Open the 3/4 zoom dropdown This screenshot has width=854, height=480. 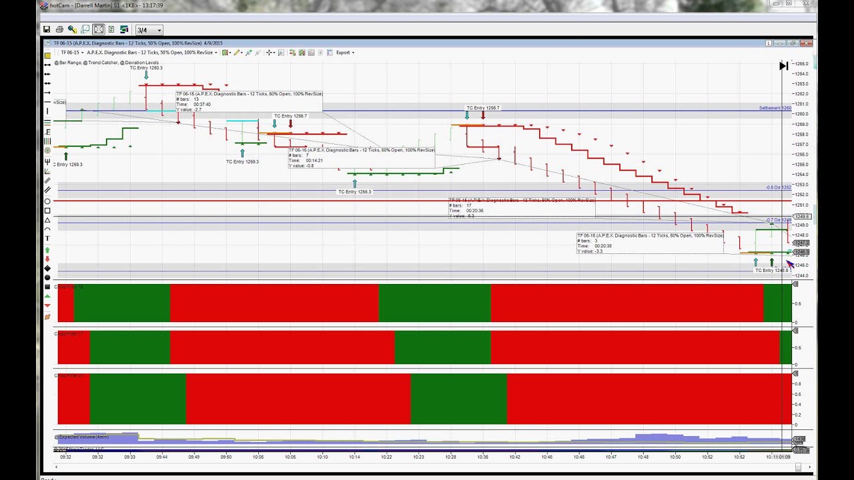(x=149, y=30)
